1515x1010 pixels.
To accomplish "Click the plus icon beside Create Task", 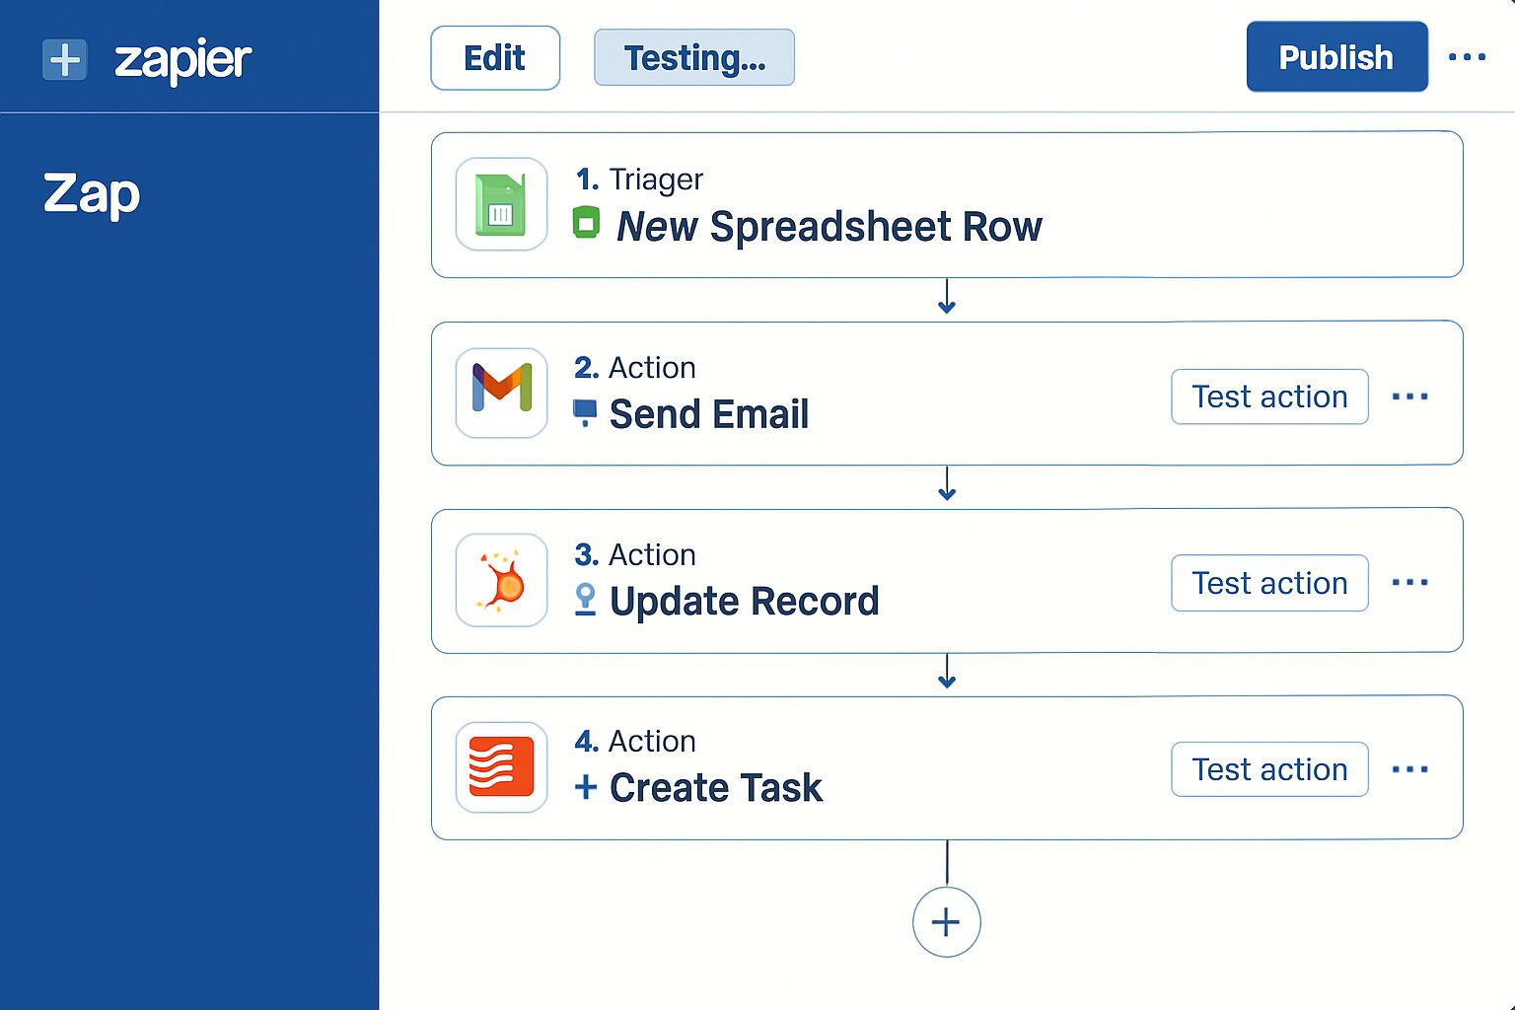I will (x=586, y=787).
